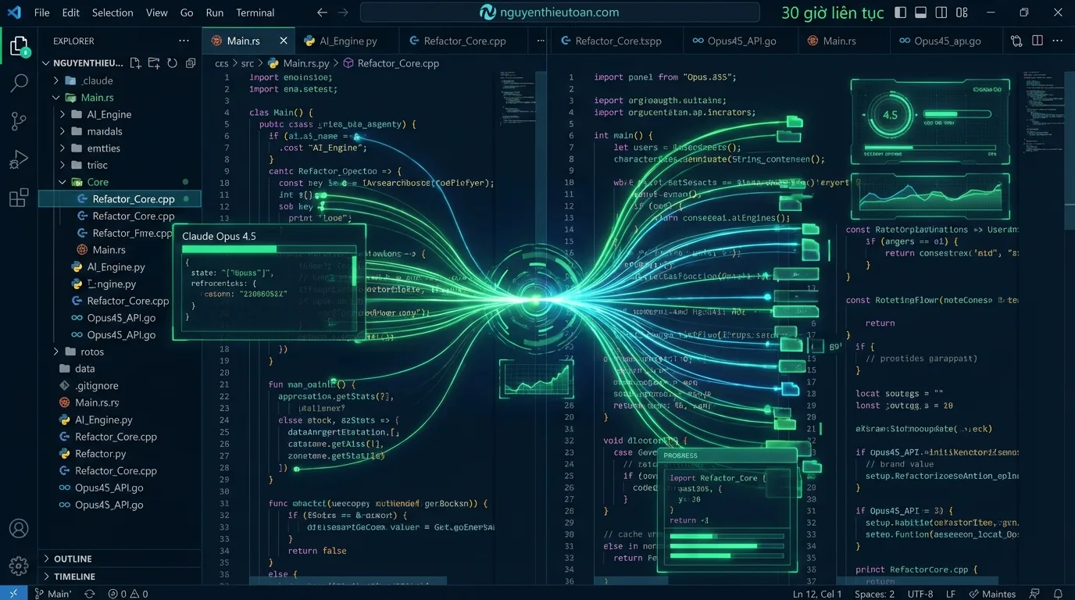
Task: Click the notifications bell in status bar
Action: [x=1058, y=594]
